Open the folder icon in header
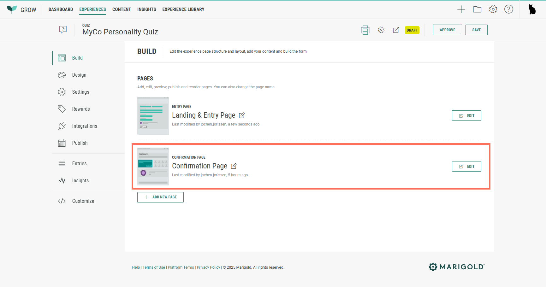The height and width of the screenshot is (287, 546). click(x=477, y=9)
